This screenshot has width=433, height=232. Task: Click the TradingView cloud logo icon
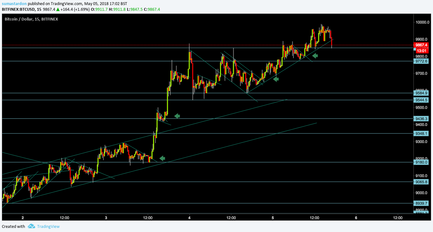pos(31,226)
